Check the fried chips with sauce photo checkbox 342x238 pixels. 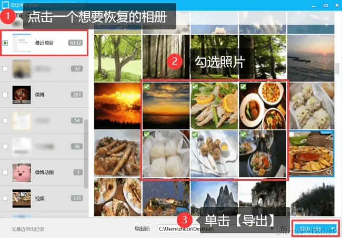click(291, 134)
